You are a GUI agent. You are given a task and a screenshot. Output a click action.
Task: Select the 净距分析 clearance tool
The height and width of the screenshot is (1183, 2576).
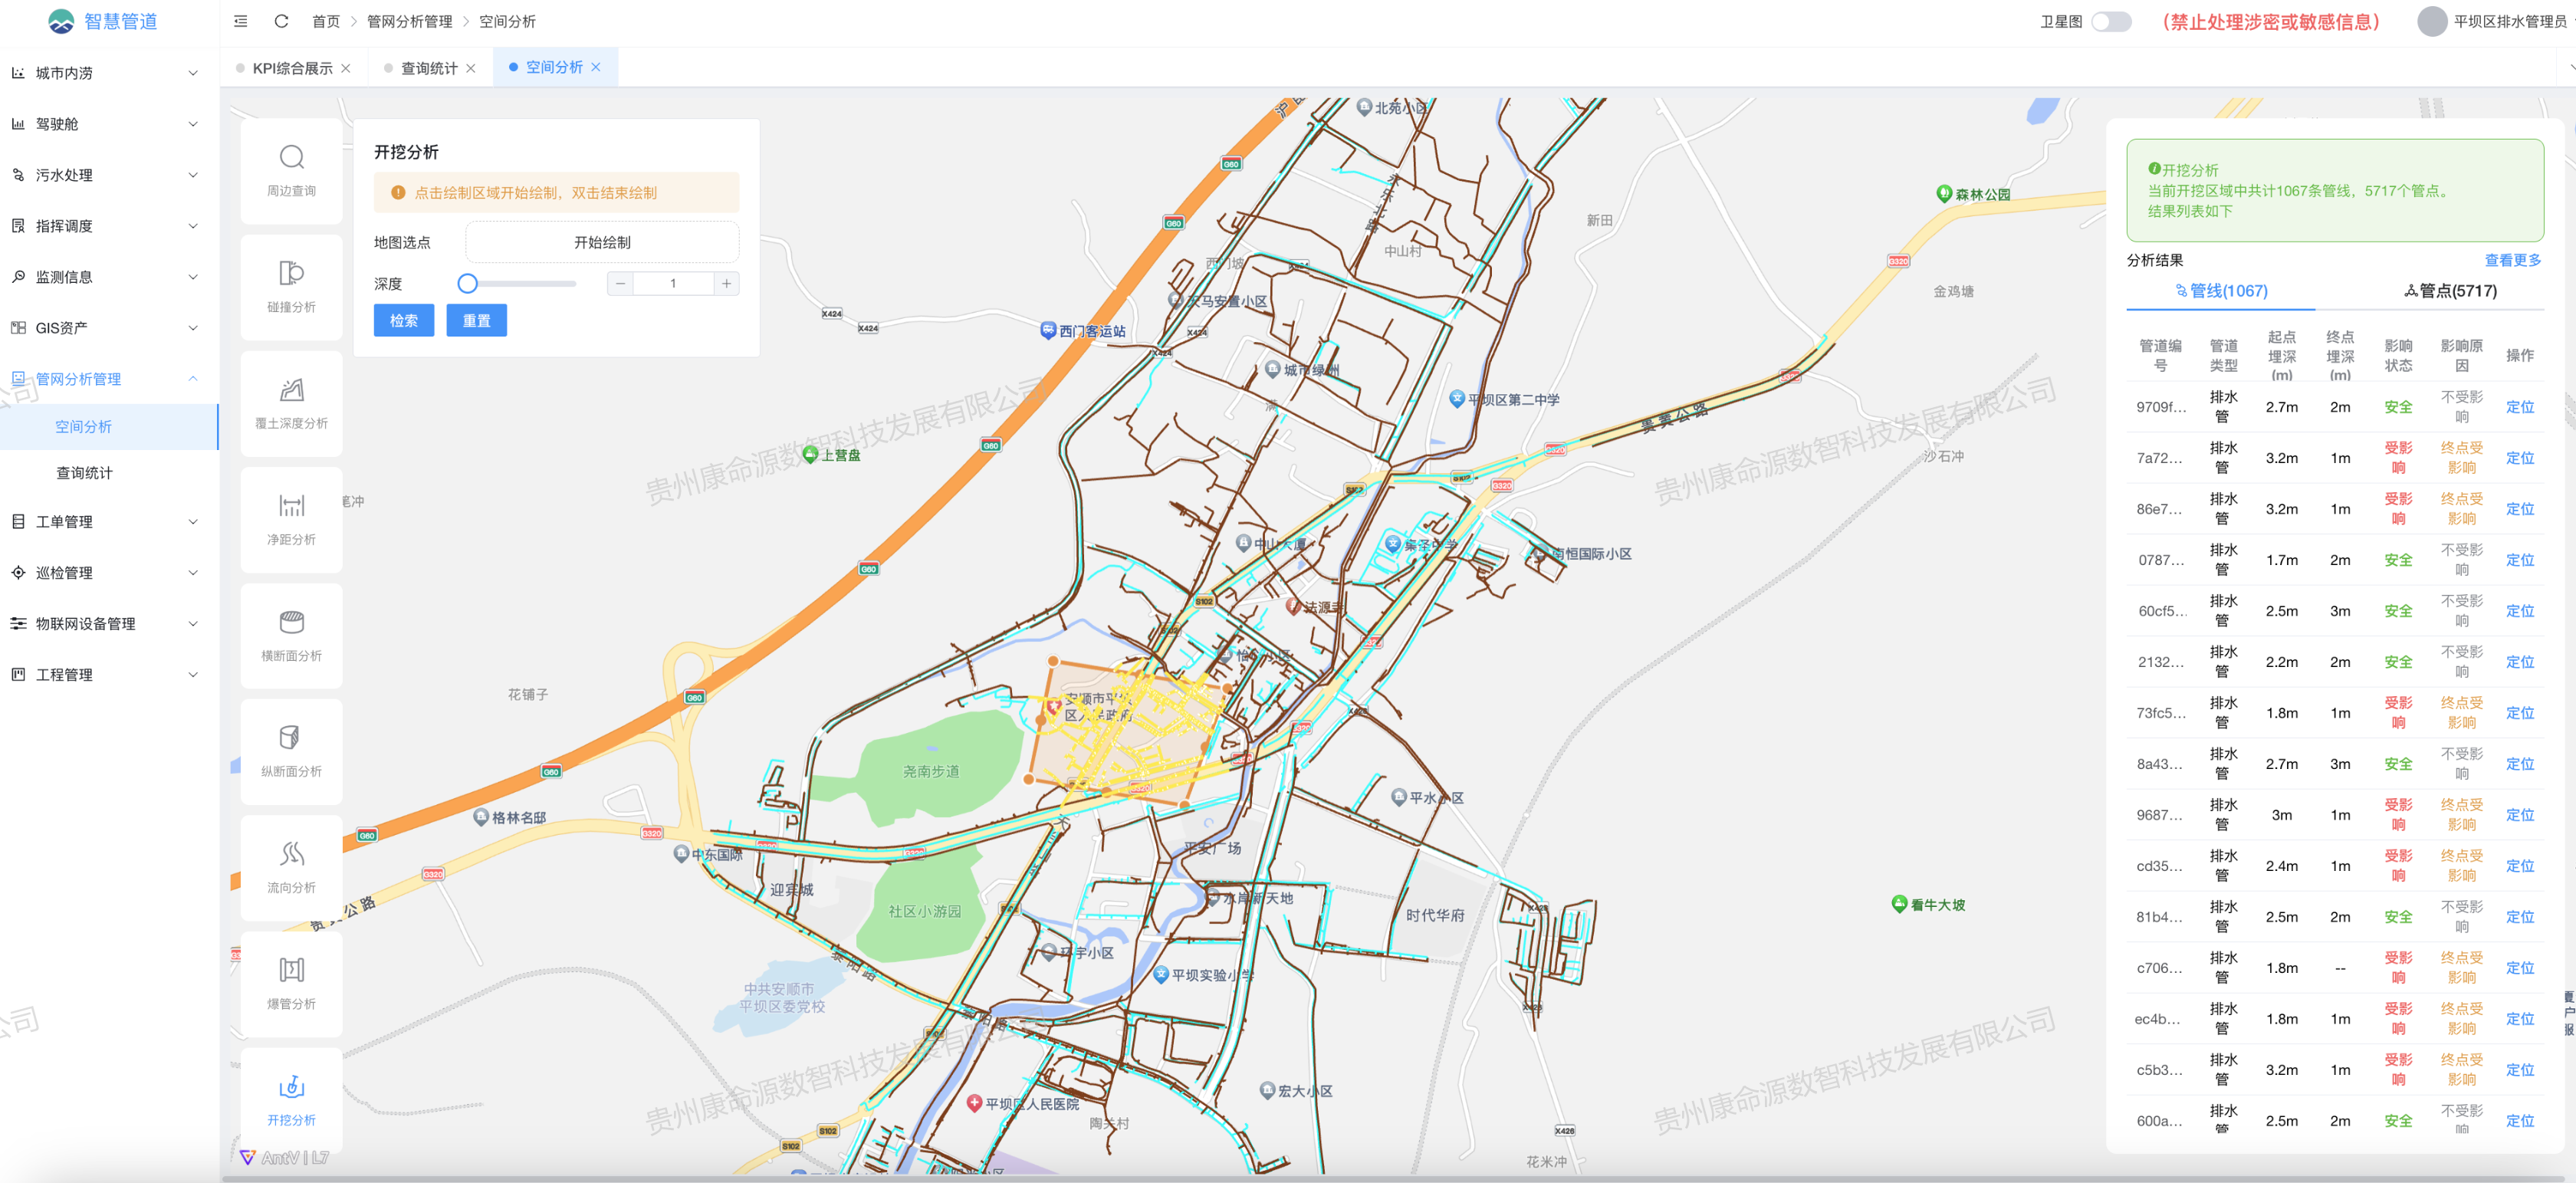(x=291, y=518)
